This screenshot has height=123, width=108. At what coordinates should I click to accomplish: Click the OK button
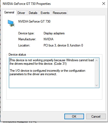click(74, 117)
